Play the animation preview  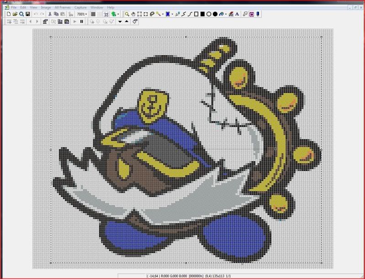[x=75, y=21]
